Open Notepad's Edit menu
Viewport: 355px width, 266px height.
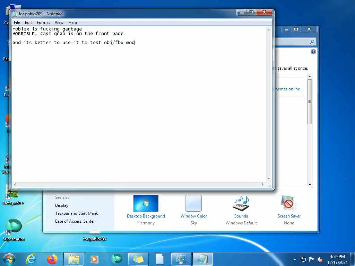28,23
